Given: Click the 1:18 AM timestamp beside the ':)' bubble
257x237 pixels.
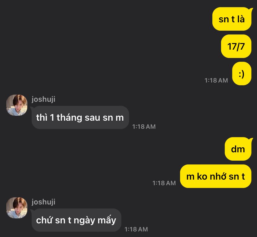Looking at the screenshot, I should pyautogui.click(x=216, y=80).
